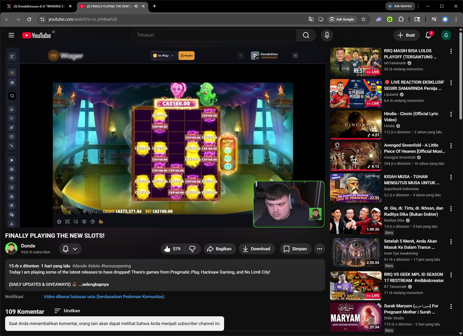The image size is (463, 336).
Task: Close the YouTube video tab
Action: click(x=144, y=6)
